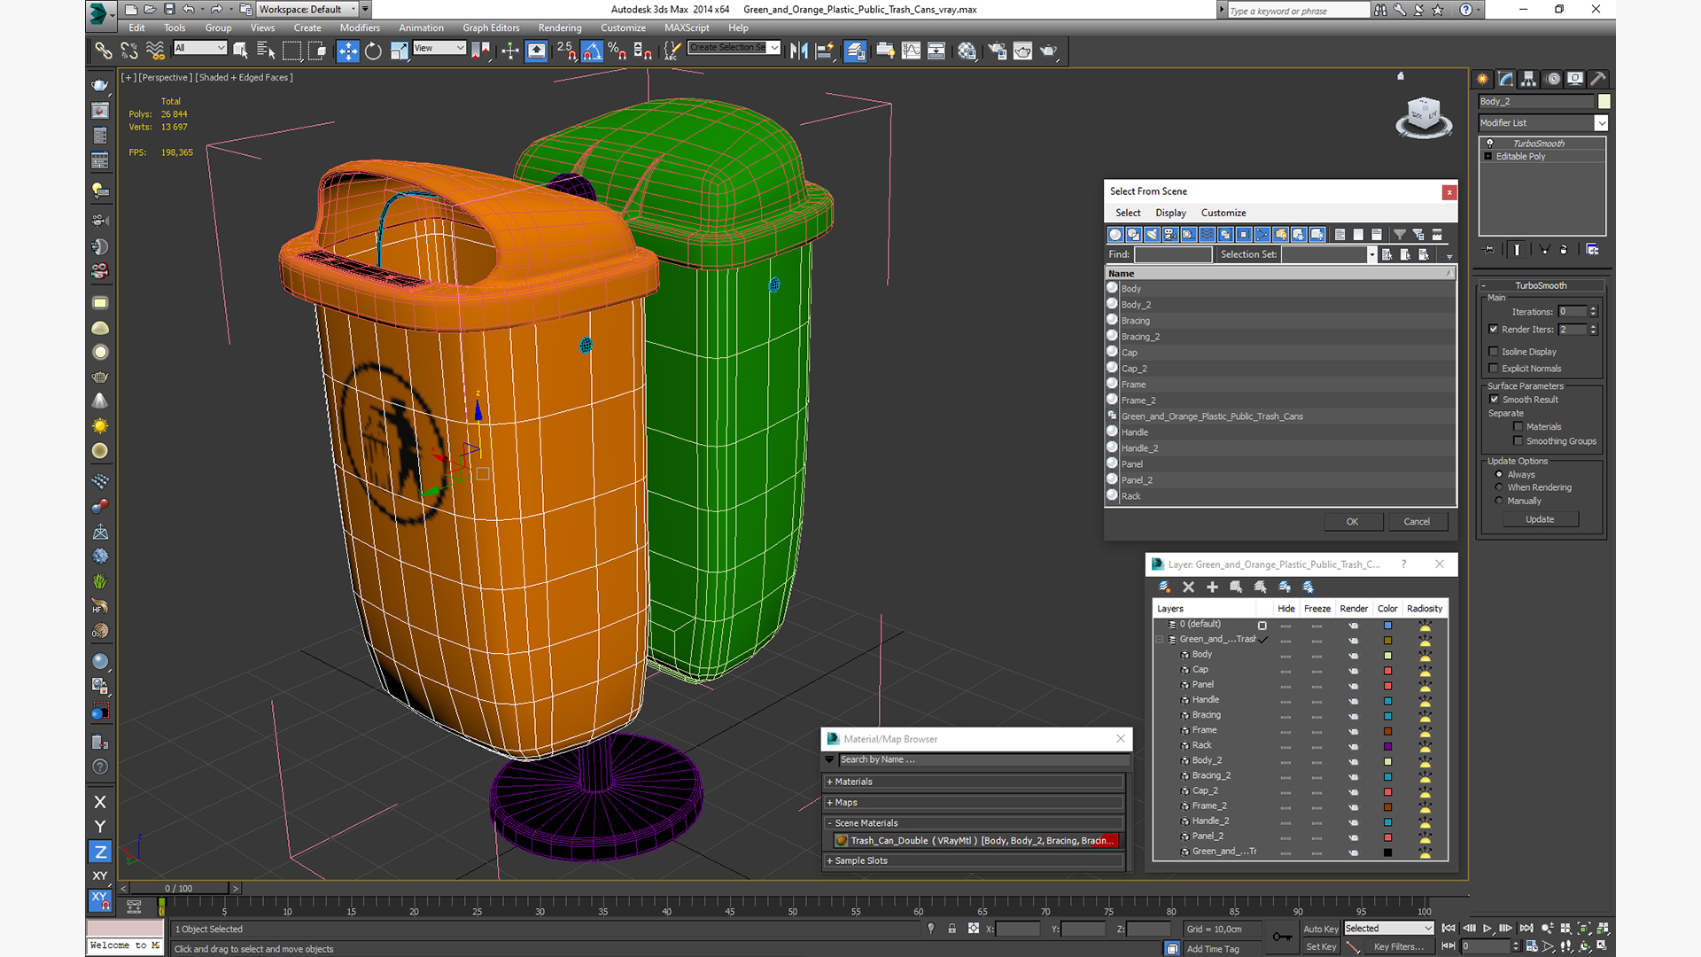Click the OK button in Select From Scene
The image size is (1701, 957).
click(x=1352, y=521)
